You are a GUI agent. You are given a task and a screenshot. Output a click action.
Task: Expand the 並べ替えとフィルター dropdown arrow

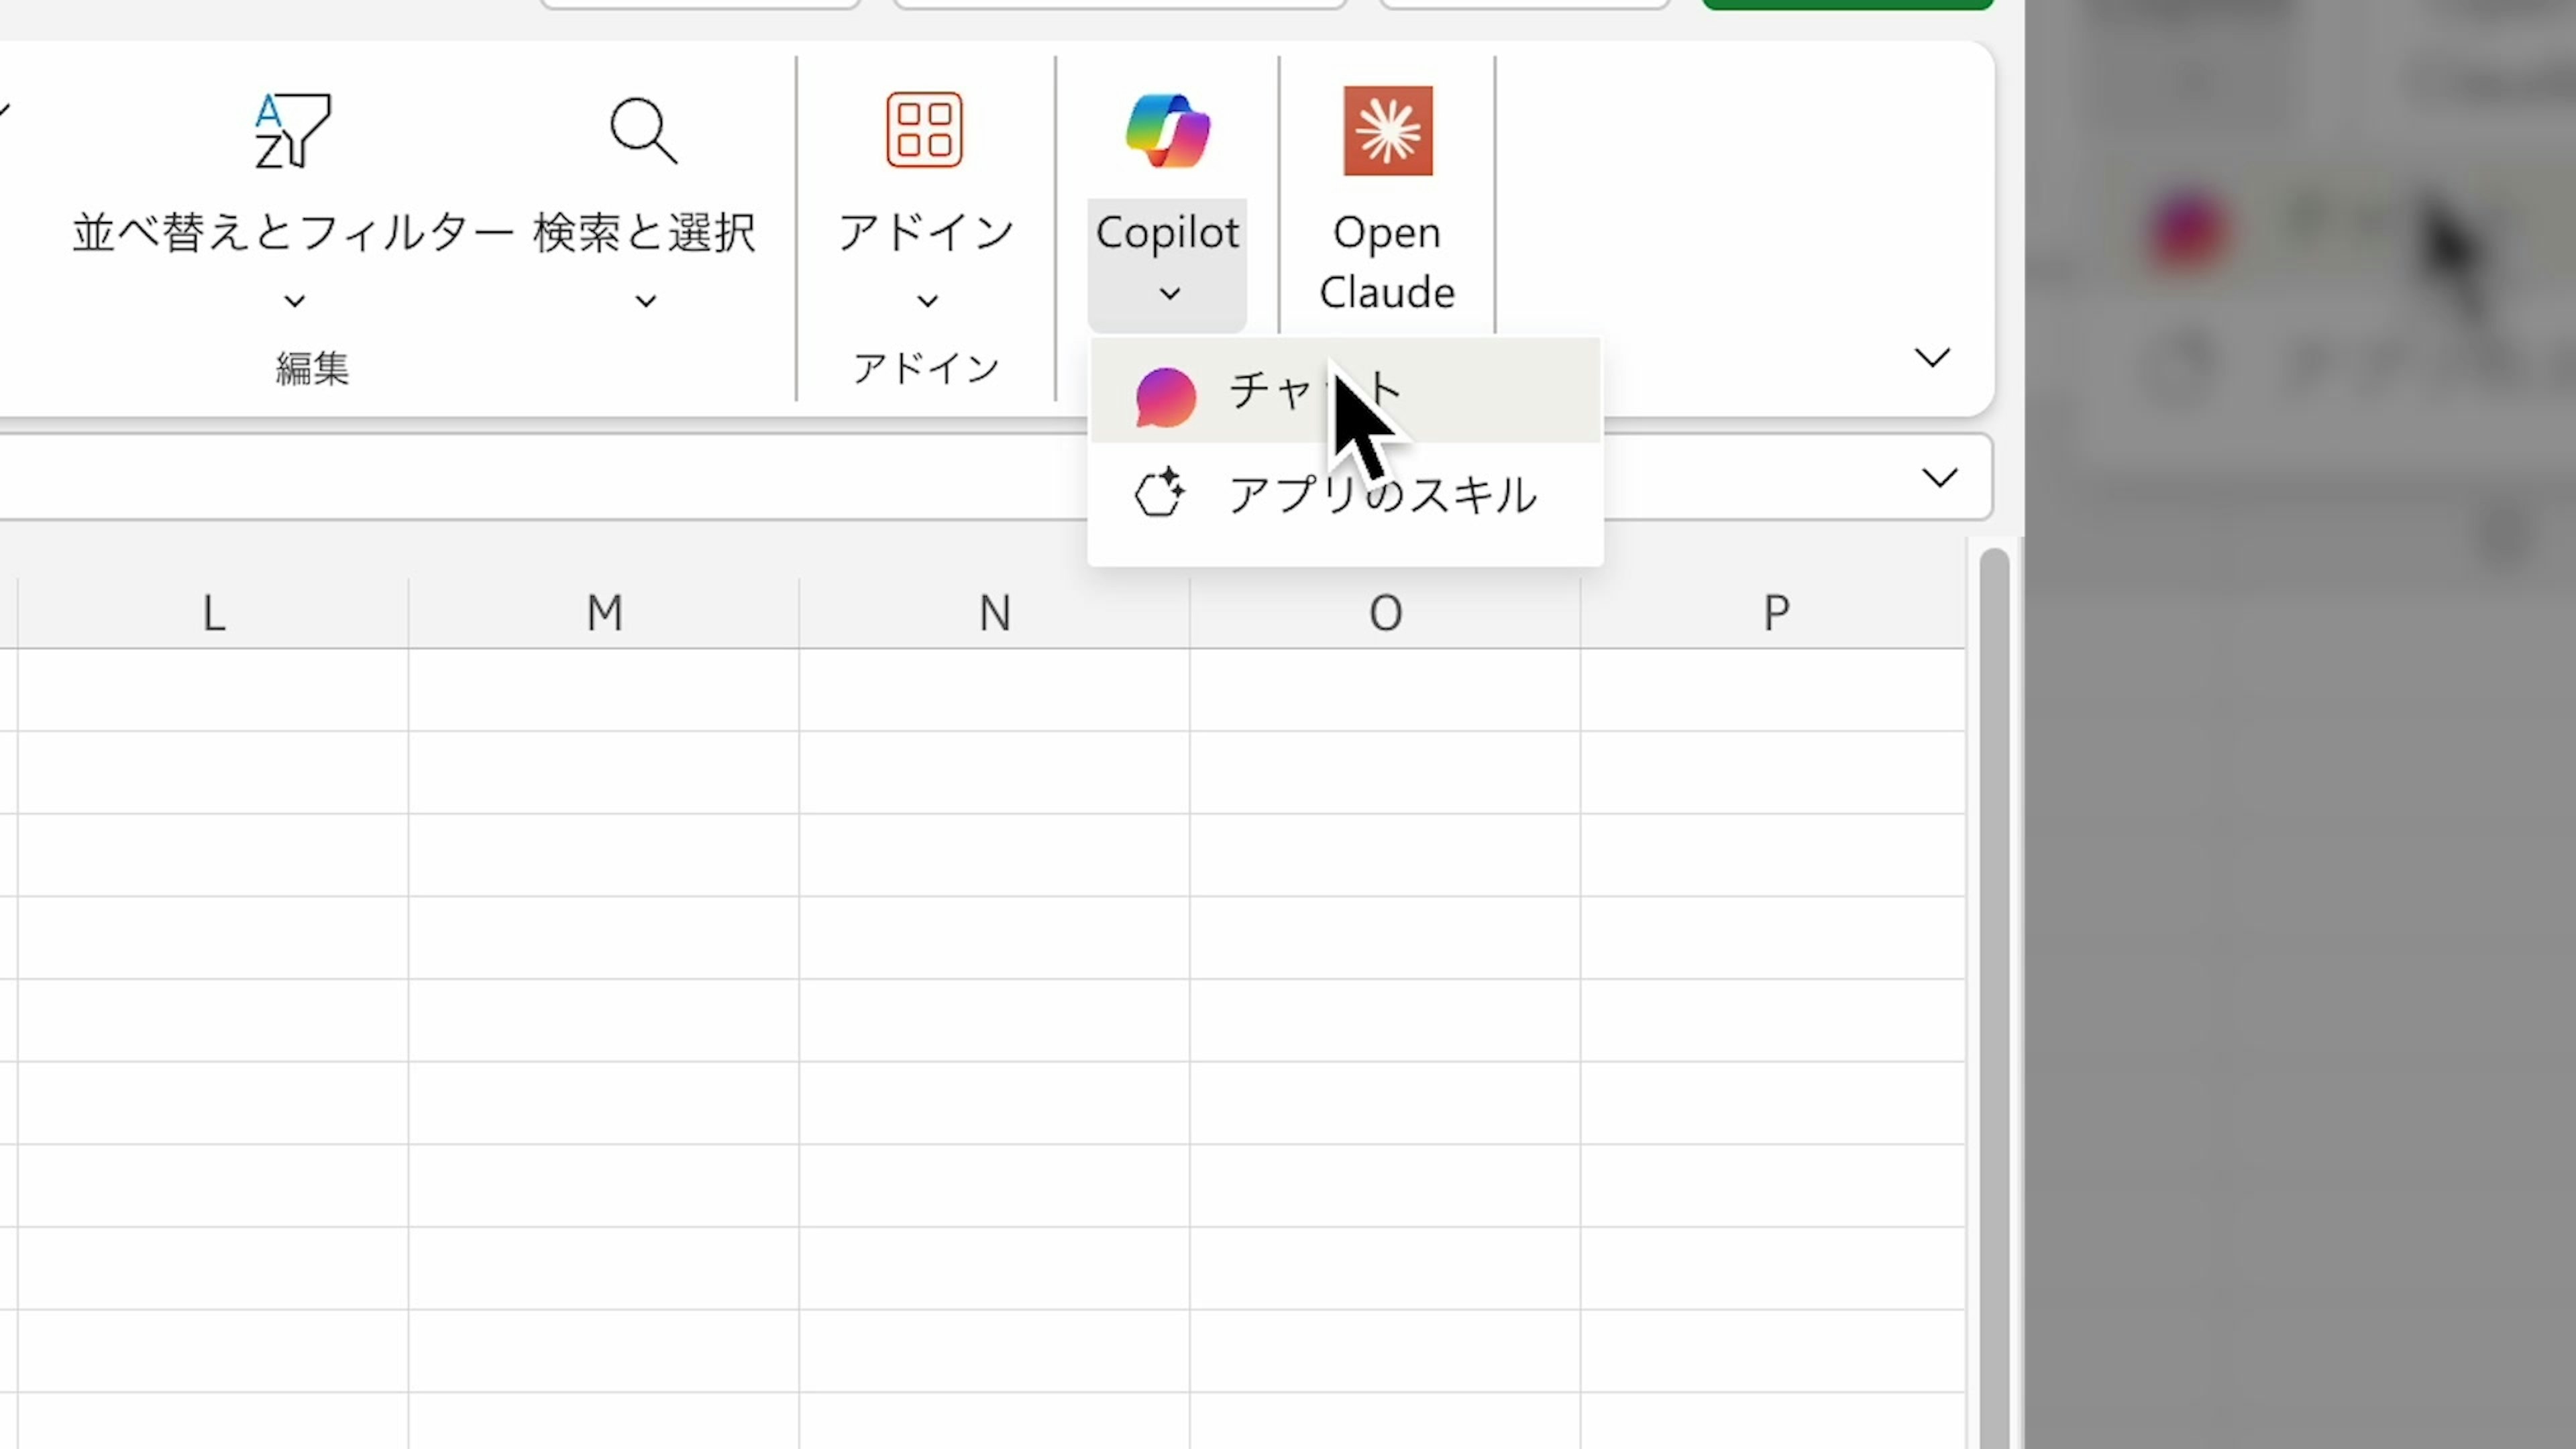294,301
